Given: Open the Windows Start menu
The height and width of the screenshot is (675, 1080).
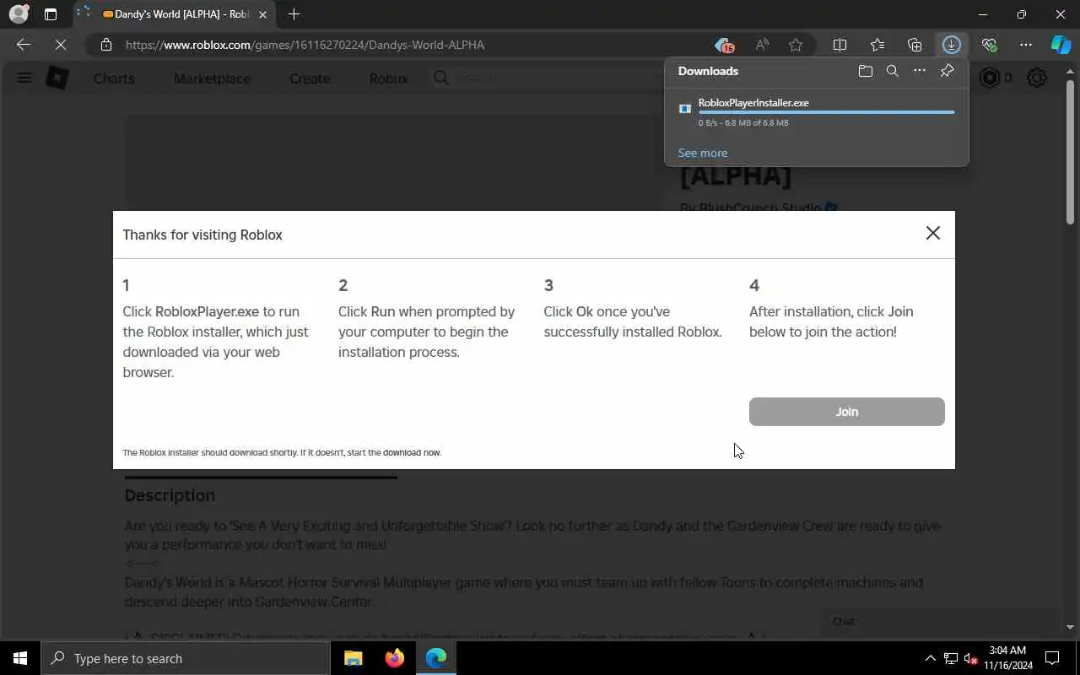Looking at the screenshot, I should coord(20,658).
